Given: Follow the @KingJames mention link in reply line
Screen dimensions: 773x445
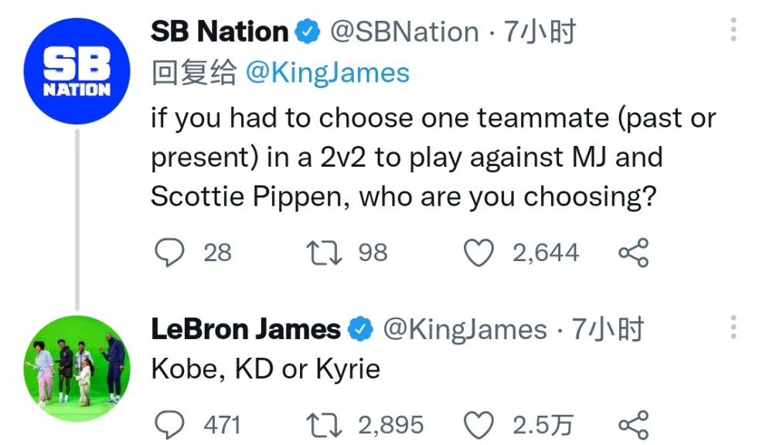Looking at the screenshot, I should 327,73.
